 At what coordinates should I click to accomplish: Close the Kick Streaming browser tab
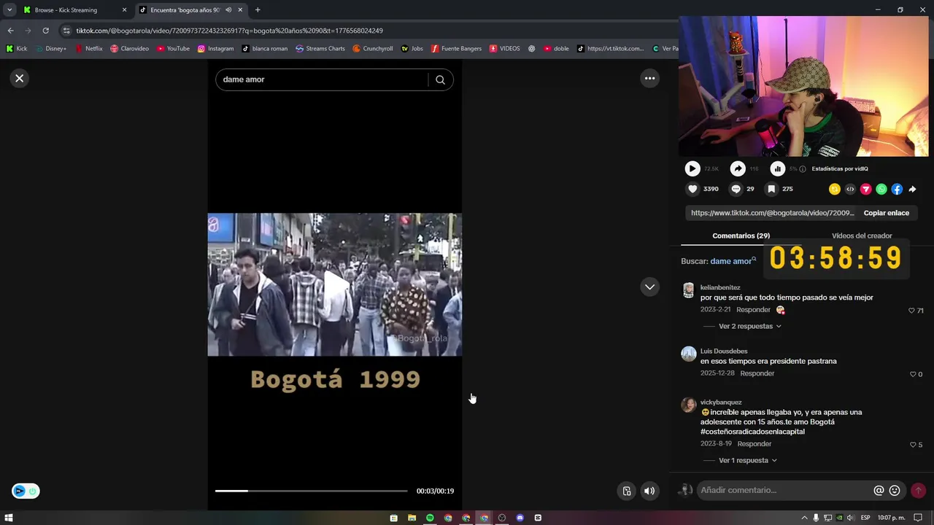click(x=124, y=10)
